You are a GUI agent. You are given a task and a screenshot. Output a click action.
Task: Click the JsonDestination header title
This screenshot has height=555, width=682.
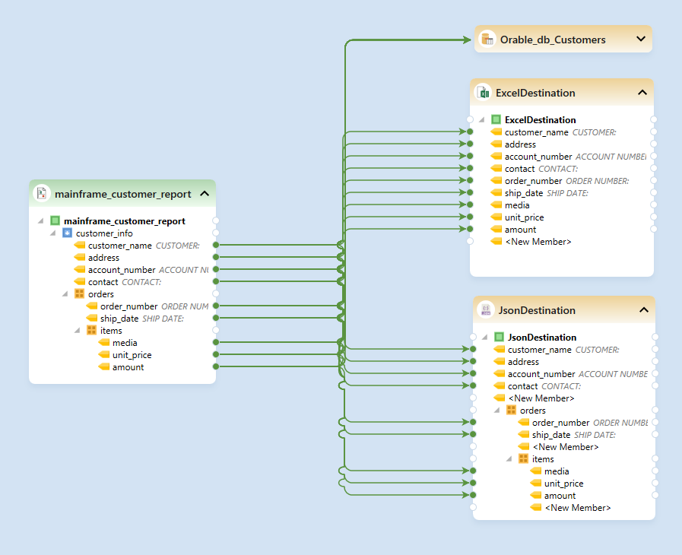click(537, 310)
